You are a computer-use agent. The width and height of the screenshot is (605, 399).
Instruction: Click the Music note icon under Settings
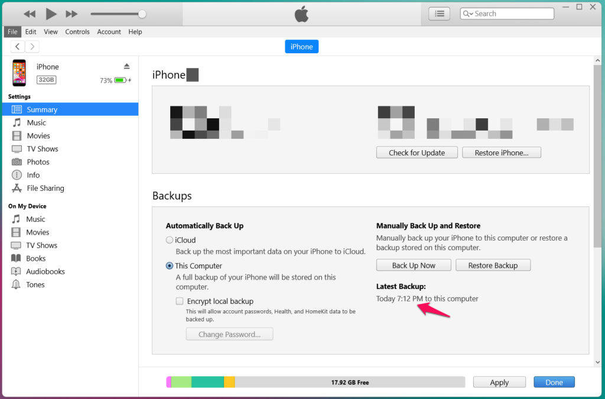pos(17,123)
